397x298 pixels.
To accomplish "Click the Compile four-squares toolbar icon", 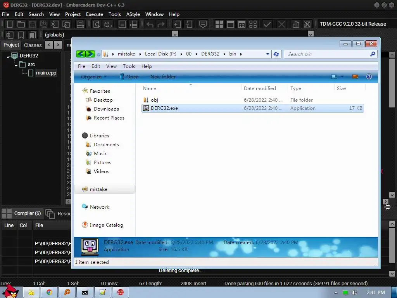I will click(219, 24).
